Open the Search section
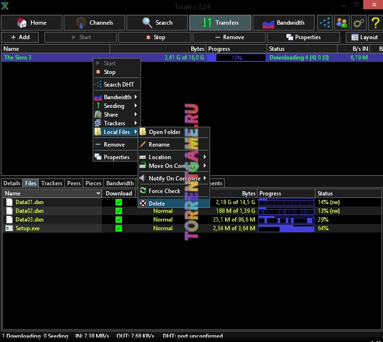The height and width of the screenshot is (342, 383). coord(157,23)
